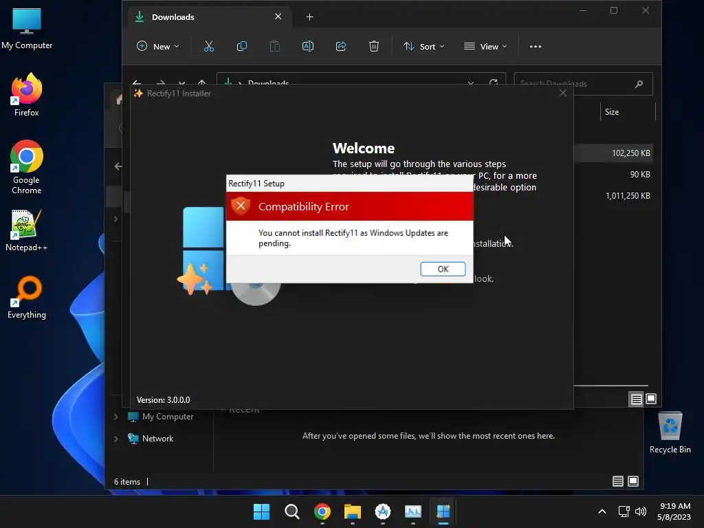Click the Task Manager chart icon in taskbar
The height and width of the screenshot is (528, 704).
pos(413,511)
